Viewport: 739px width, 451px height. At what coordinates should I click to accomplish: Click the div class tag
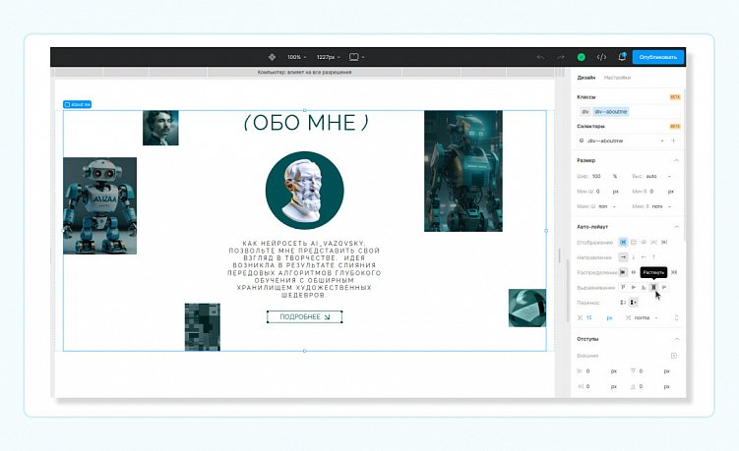coord(585,112)
